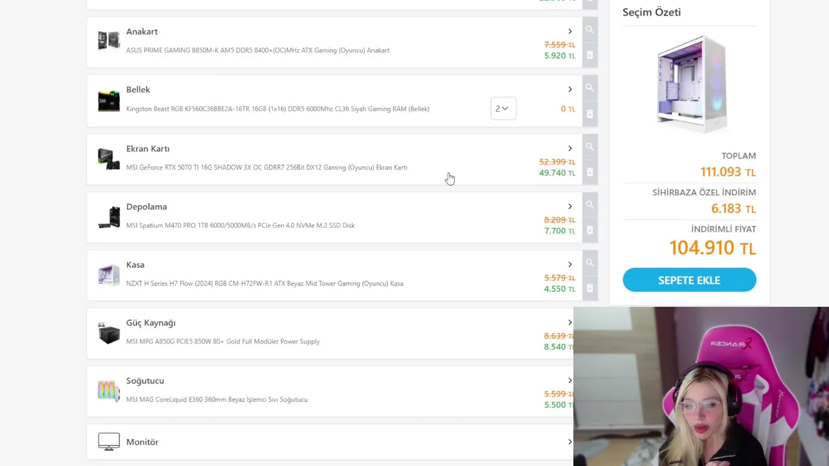The height and width of the screenshot is (466, 829).
Task: Expand the Ekran Kartı row chevron
Action: pyautogui.click(x=570, y=148)
